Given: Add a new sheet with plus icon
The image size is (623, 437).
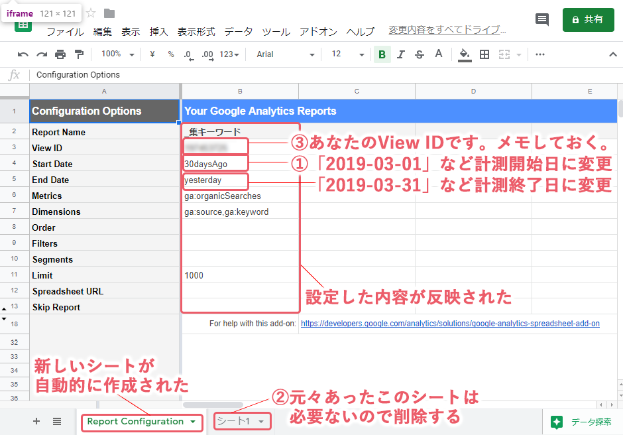Looking at the screenshot, I should pos(36,421).
